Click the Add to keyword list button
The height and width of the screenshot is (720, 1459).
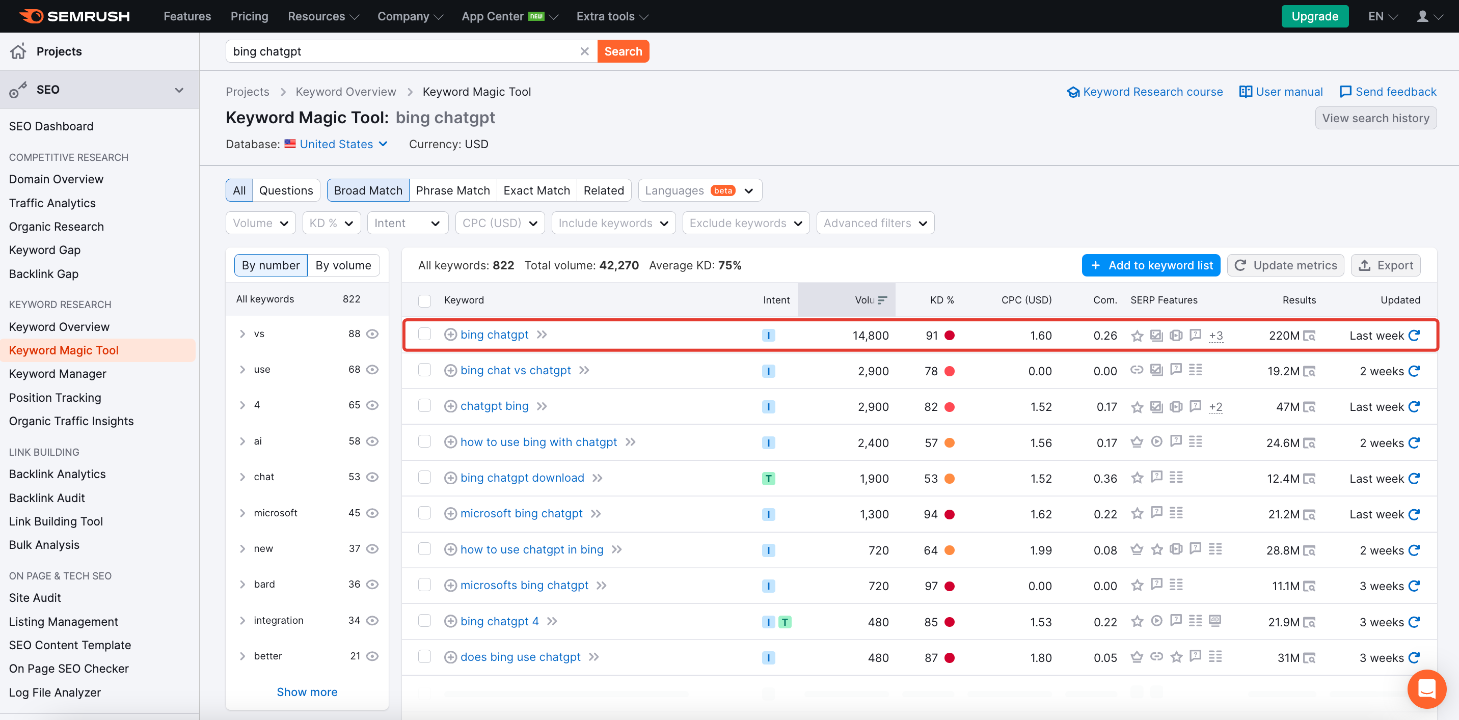pyautogui.click(x=1151, y=265)
